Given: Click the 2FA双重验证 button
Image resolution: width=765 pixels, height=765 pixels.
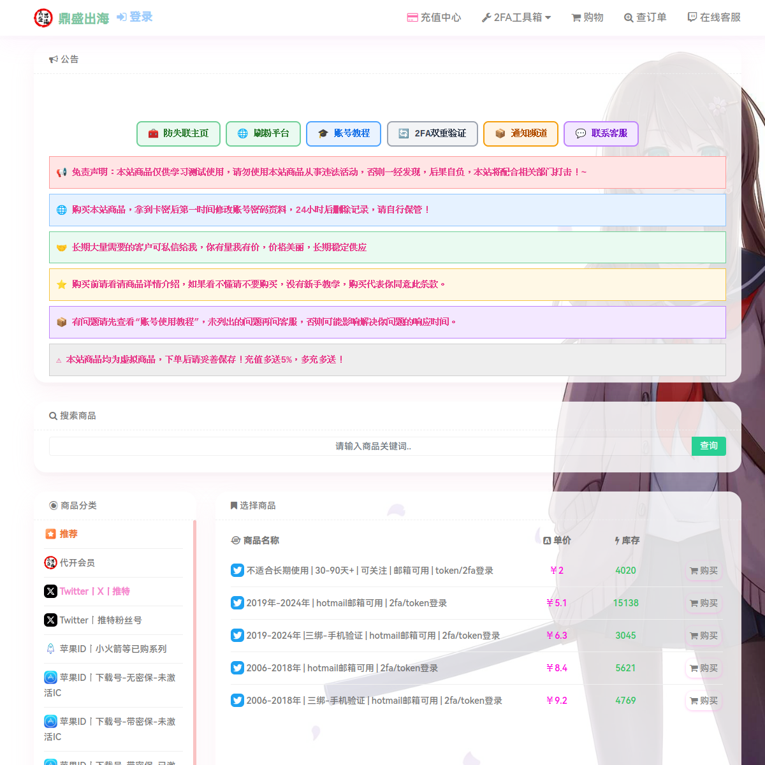Looking at the screenshot, I should pos(432,134).
